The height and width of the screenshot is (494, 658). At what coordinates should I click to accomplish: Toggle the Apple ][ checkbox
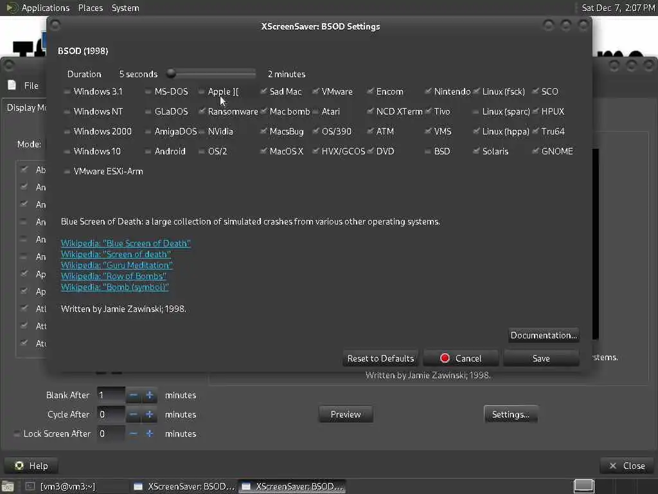pos(201,91)
